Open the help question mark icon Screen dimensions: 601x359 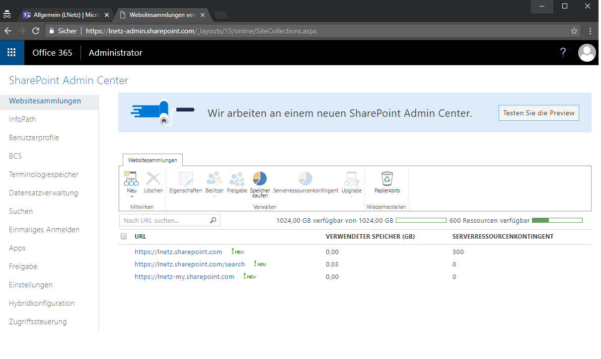[563, 52]
